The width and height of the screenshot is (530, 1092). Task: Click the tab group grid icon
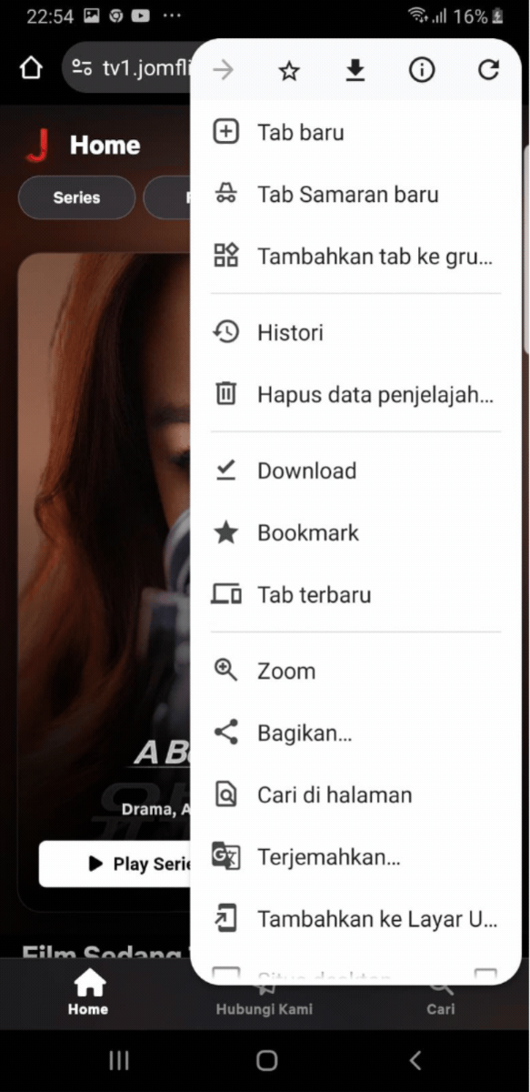[225, 256]
